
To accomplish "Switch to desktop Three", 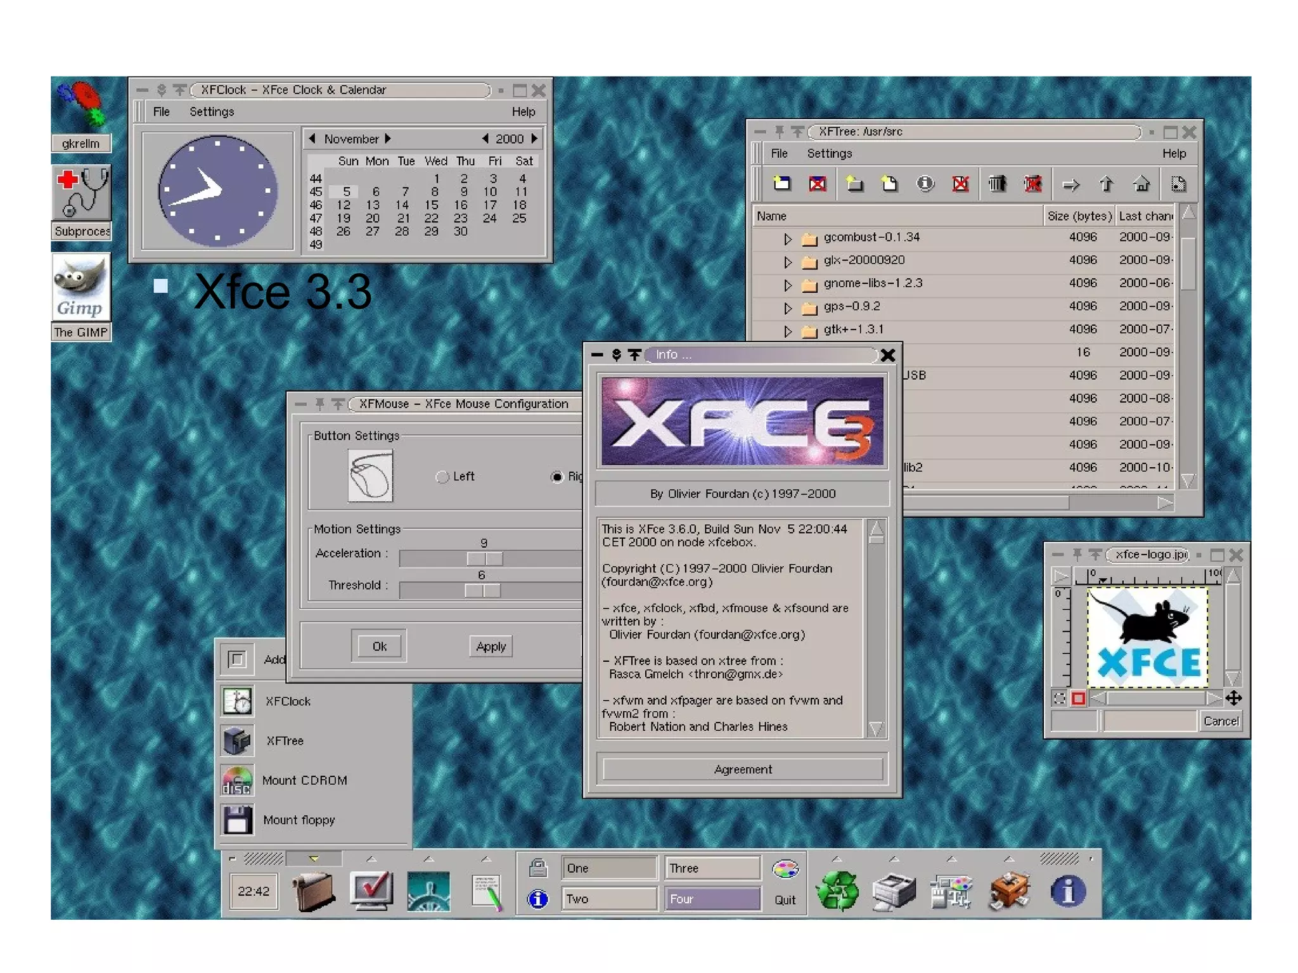I will 712,868.
